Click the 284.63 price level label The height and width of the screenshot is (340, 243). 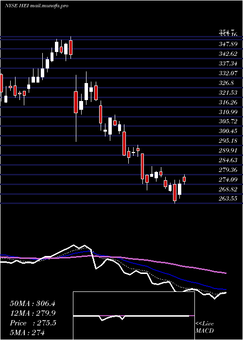228,160
